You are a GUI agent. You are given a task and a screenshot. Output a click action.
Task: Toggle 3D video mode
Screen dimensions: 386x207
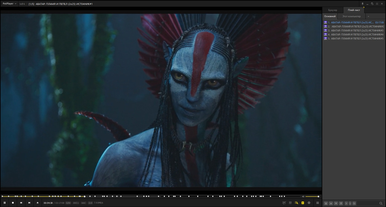point(290,203)
